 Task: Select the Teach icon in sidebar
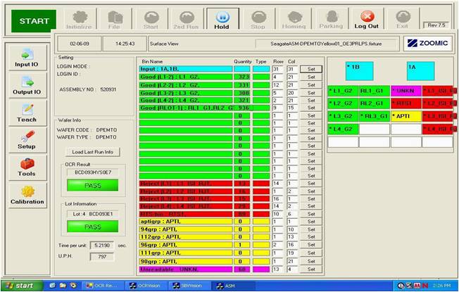(27, 114)
